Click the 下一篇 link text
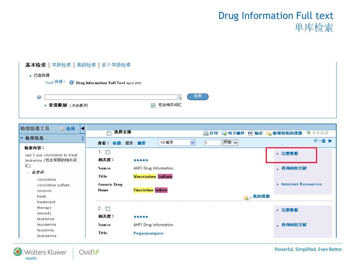The image size is (355, 266). point(319,141)
